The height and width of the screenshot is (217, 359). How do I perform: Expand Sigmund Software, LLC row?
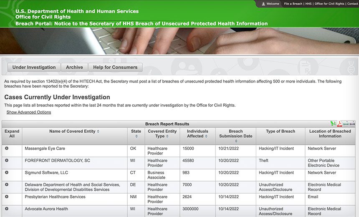(7, 173)
